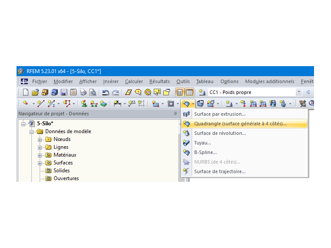The width and height of the screenshot is (331, 248).
Task: Click the yellow window-copy icon
Action: click(167, 92)
